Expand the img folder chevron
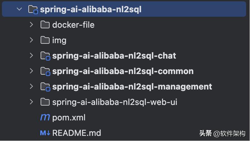This screenshot has height=141, width=250. click(31, 40)
